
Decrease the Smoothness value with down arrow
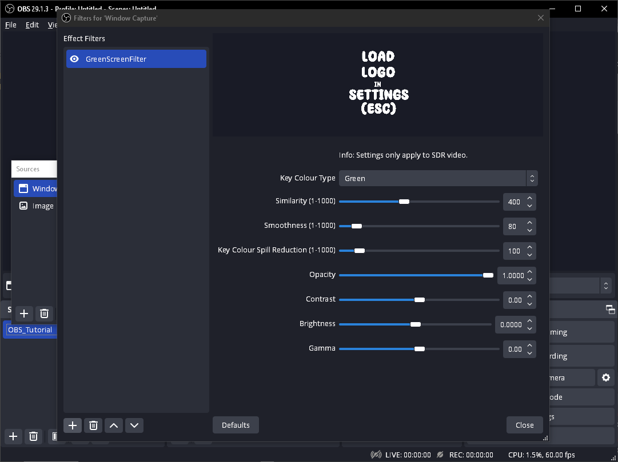click(530, 230)
